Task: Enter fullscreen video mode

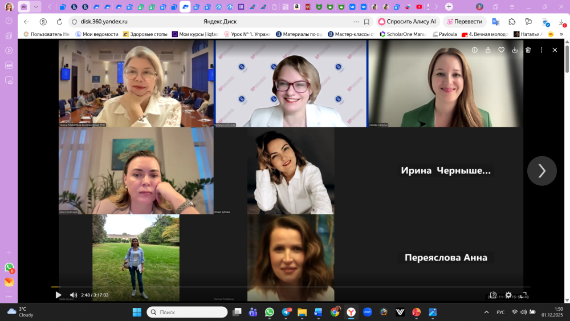Action: [x=524, y=295]
